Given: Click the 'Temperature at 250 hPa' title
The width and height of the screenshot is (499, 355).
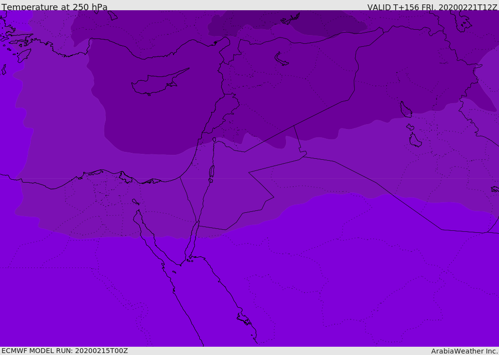Looking at the screenshot, I should click(55, 7).
